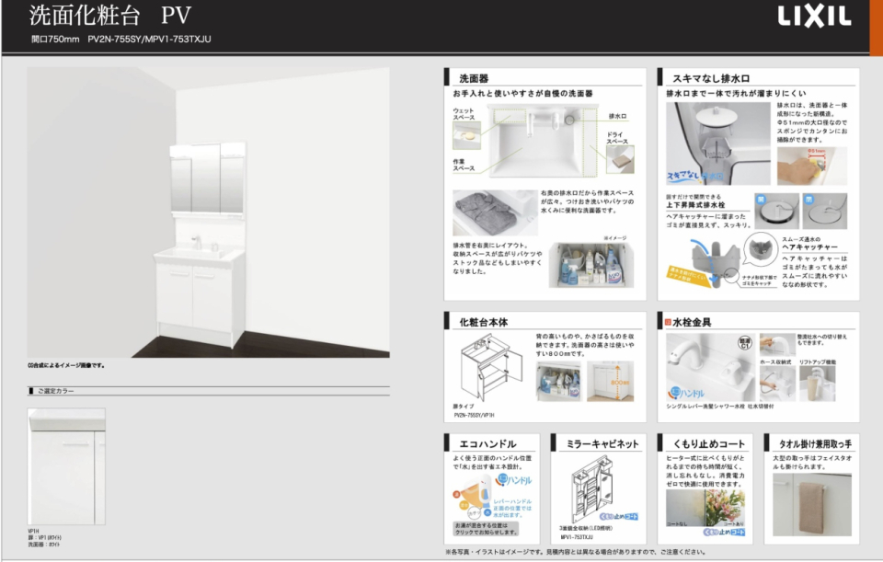Click the vanity base cabinet line drawing
Image resolution: width=883 pixels, height=562 pixels.
[484, 368]
